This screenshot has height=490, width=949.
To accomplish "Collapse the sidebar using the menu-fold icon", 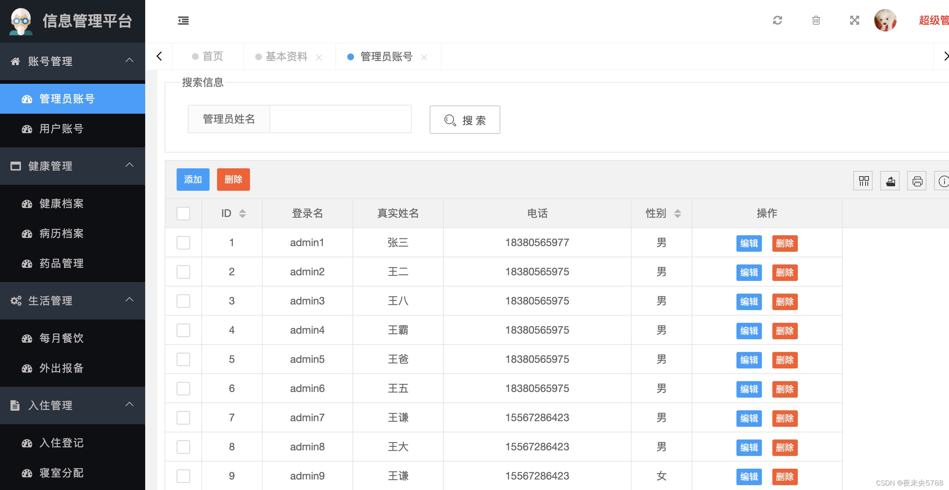I will [x=183, y=21].
